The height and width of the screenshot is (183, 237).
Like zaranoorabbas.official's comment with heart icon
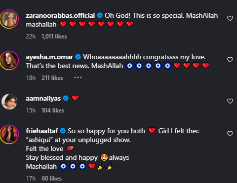point(230,18)
